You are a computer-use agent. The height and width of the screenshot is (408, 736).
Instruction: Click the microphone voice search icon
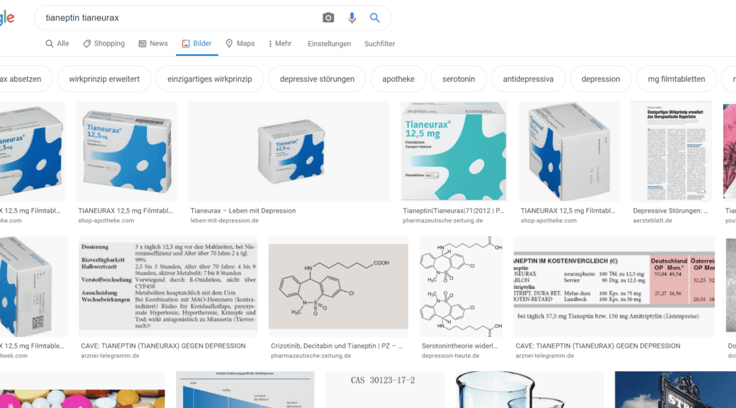[x=352, y=18]
